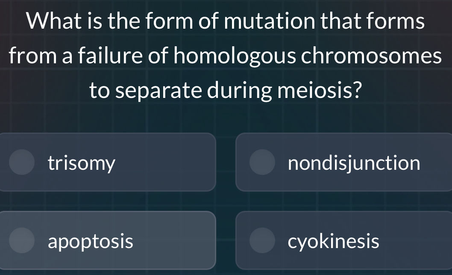The width and height of the screenshot is (452, 275).
Task: Click the cyokinesis text label
Action: pos(334,240)
